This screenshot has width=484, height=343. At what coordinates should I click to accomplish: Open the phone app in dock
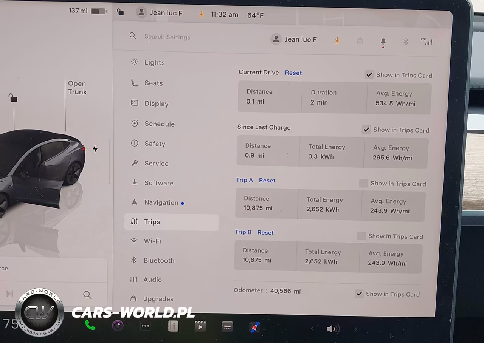(x=90, y=325)
